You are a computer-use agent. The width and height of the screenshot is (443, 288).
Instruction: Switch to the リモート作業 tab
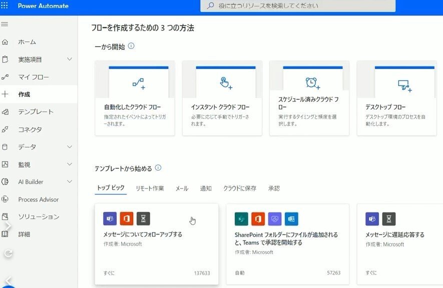(x=150, y=188)
